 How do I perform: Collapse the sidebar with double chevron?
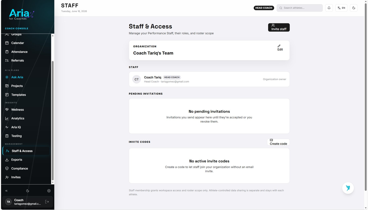6,191
